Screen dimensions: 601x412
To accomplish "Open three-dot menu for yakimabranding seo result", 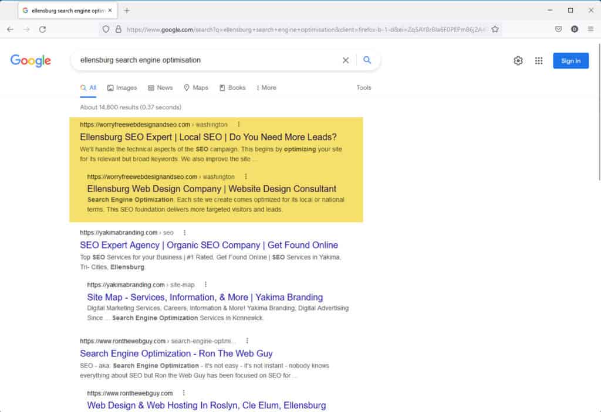I will [184, 233].
